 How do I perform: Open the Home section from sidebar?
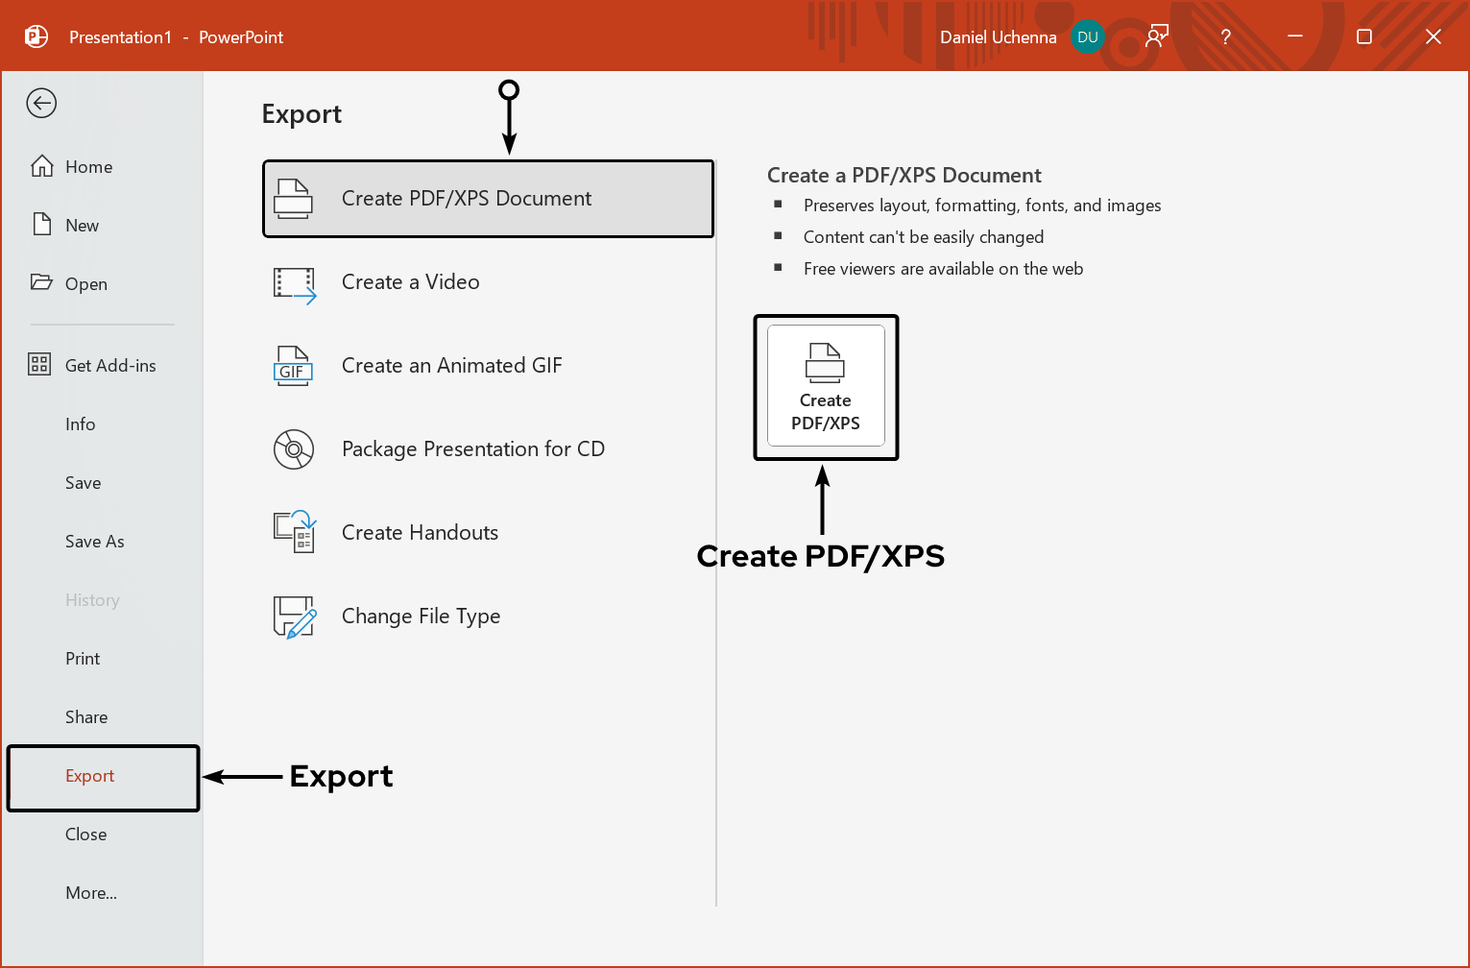(87, 166)
